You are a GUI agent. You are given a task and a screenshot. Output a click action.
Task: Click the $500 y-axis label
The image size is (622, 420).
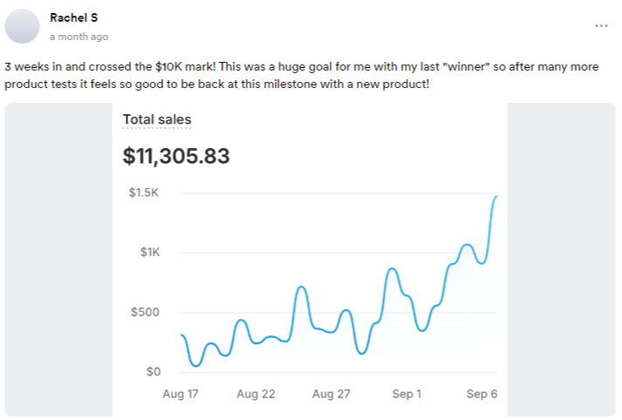coord(147,313)
